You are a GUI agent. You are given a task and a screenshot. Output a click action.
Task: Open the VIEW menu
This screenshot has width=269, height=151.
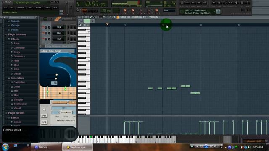tap(30, 8)
